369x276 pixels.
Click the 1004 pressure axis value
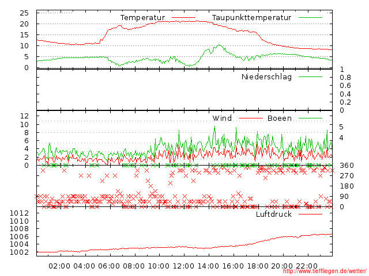(x=19, y=244)
